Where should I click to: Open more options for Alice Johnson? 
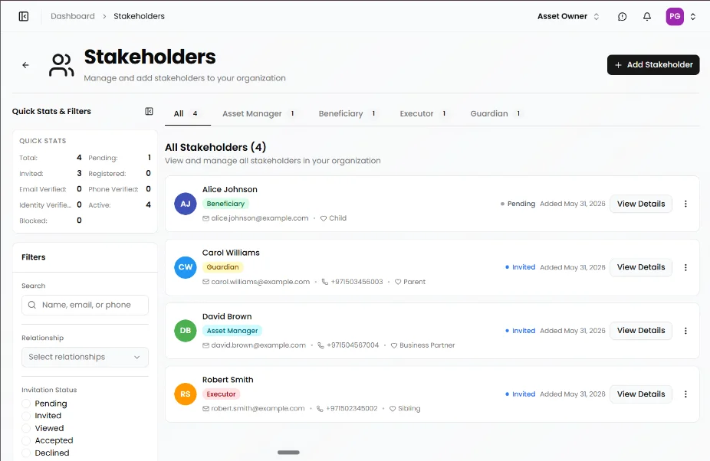click(x=685, y=204)
